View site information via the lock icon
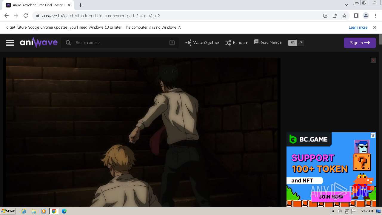382x215 pixels. click(x=37, y=16)
